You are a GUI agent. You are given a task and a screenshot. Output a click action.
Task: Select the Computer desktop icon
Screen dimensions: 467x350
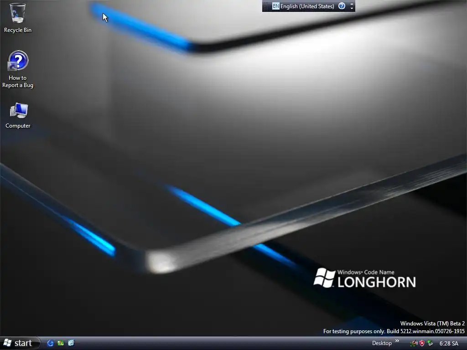click(18, 115)
